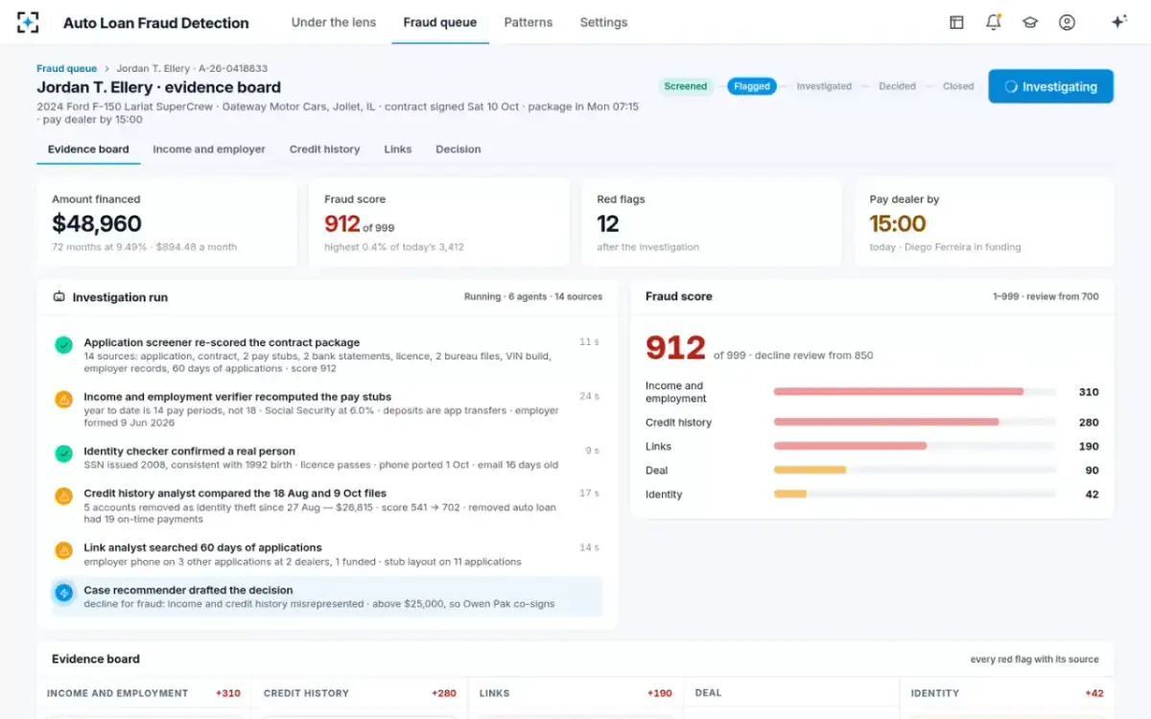Open the Under the lens menu
The width and height of the screenshot is (1151, 719).
[334, 22]
